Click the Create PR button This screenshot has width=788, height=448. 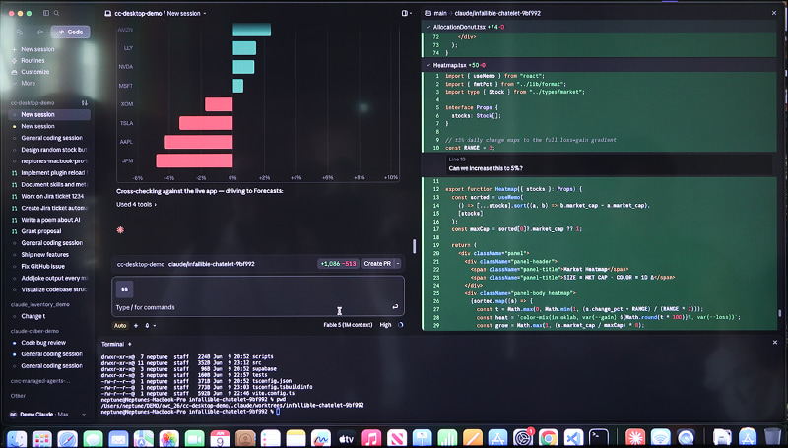point(377,264)
